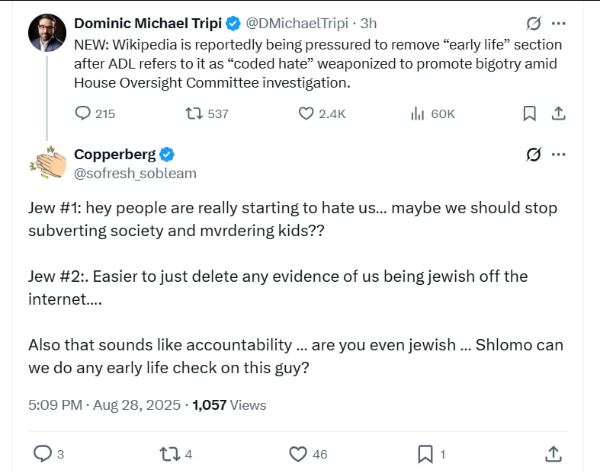Viewport: 600px width, 473px height.
Task: Like Dominic Michael Tripi's post
Action: [x=306, y=113]
